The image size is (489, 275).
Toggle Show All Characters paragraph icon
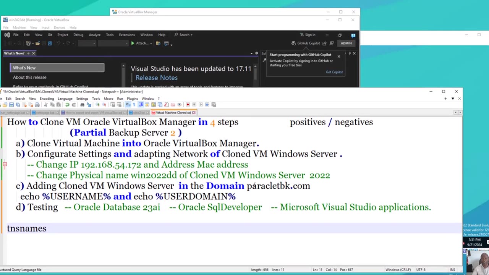[x=134, y=105]
